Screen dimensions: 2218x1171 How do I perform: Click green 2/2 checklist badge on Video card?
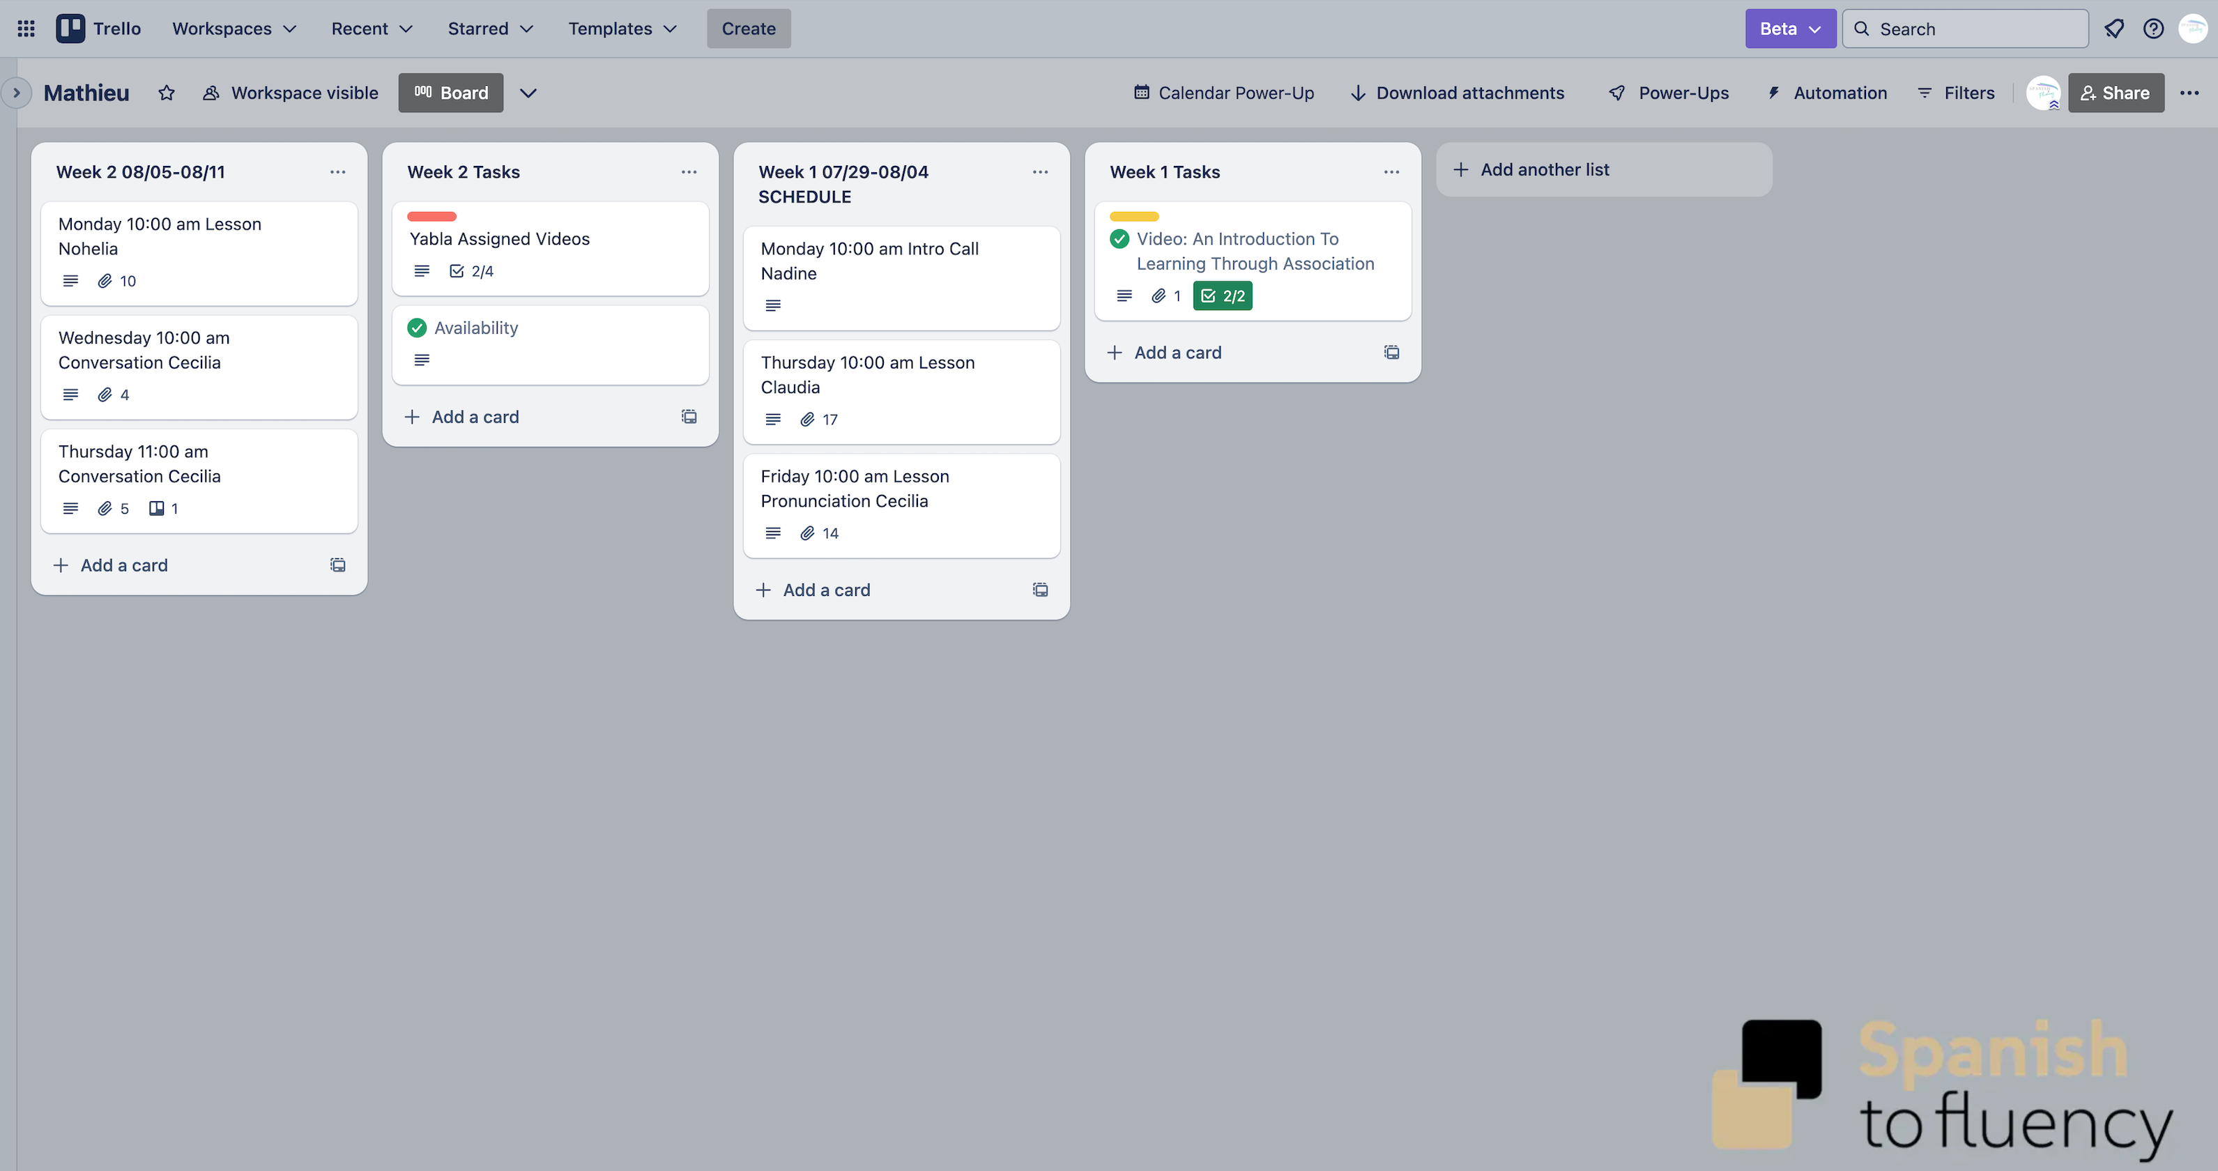pyautogui.click(x=1223, y=296)
